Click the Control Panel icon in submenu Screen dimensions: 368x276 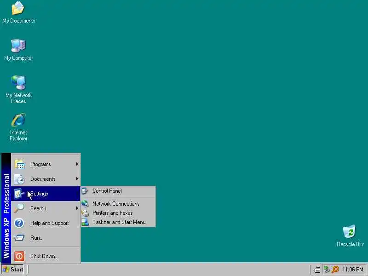pyautogui.click(x=85, y=191)
